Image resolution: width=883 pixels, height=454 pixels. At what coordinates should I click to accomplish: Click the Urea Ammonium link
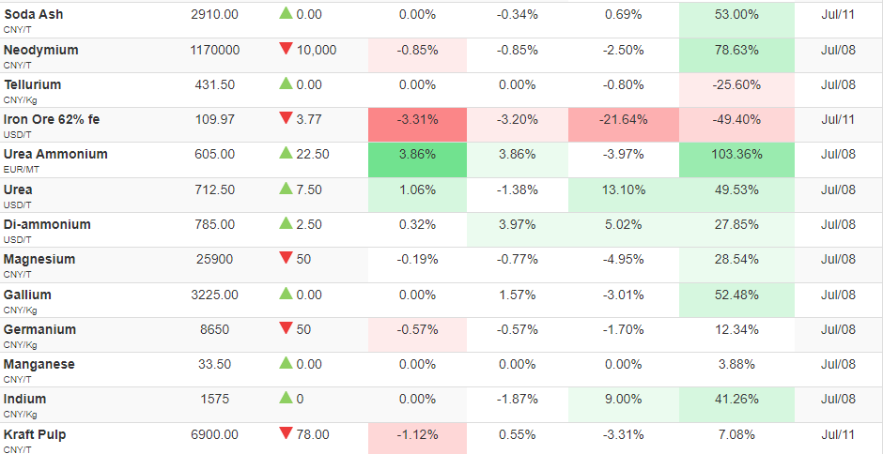coord(55,154)
